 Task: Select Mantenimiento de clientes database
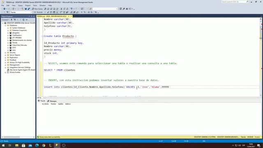coord(22,40)
